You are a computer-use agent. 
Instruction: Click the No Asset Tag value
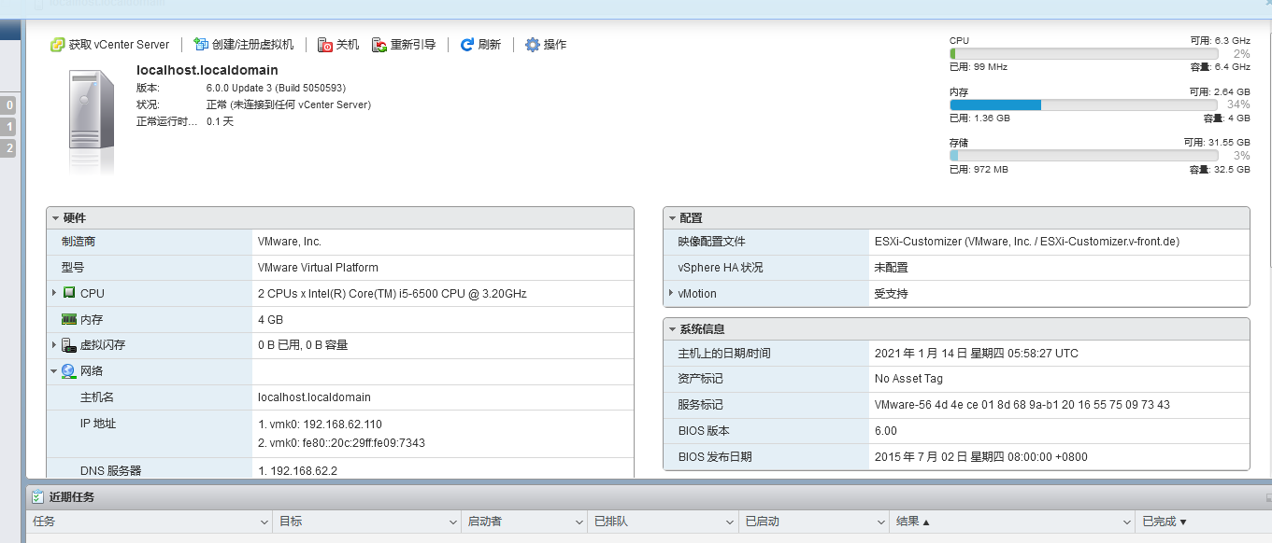pyautogui.click(x=909, y=379)
